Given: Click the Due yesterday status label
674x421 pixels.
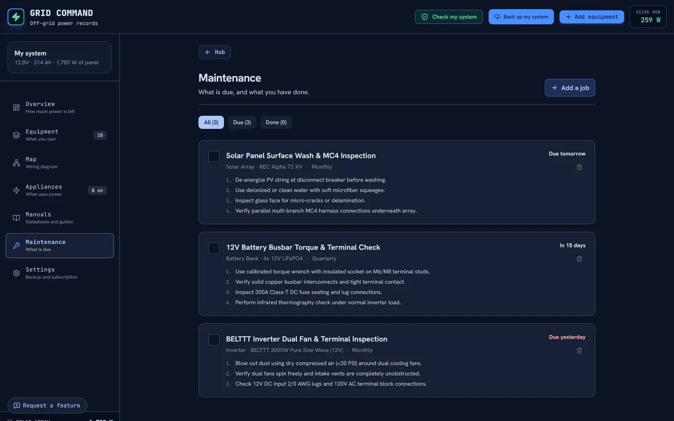Looking at the screenshot, I should click(x=567, y=337).
